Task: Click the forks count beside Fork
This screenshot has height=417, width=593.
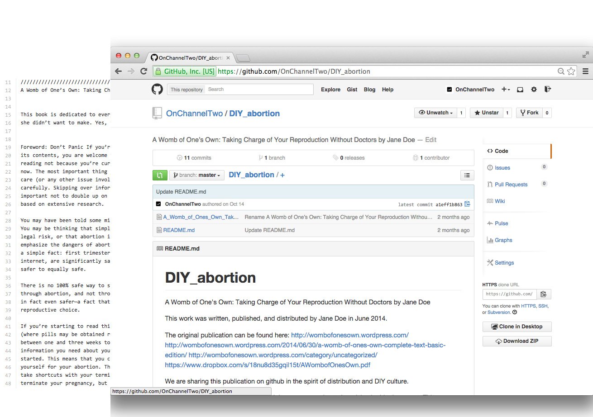Action: click(547, 113)
